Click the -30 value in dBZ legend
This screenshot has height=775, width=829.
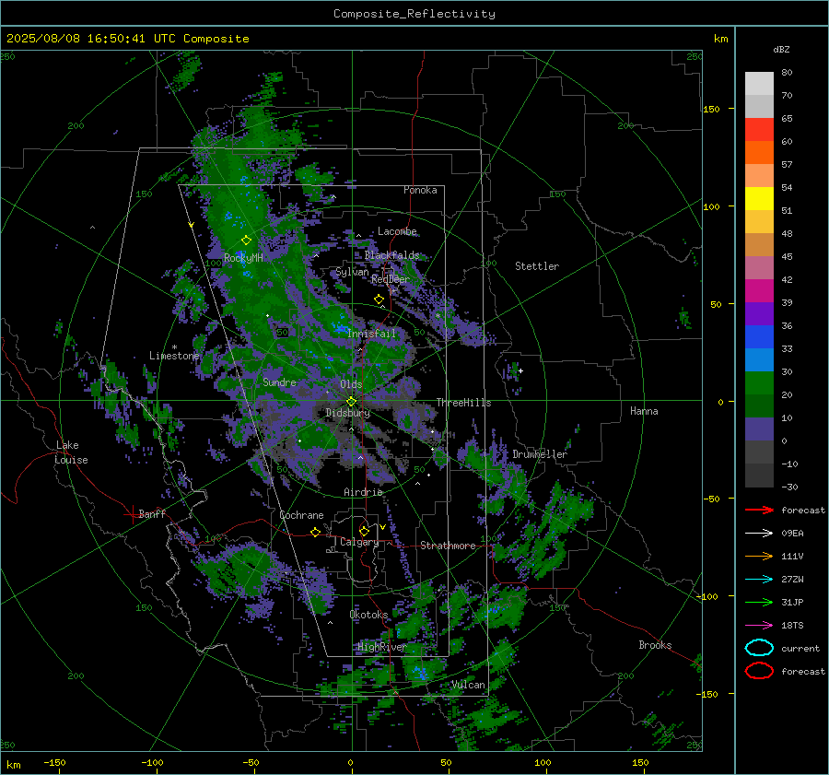(x=789, y=487)
